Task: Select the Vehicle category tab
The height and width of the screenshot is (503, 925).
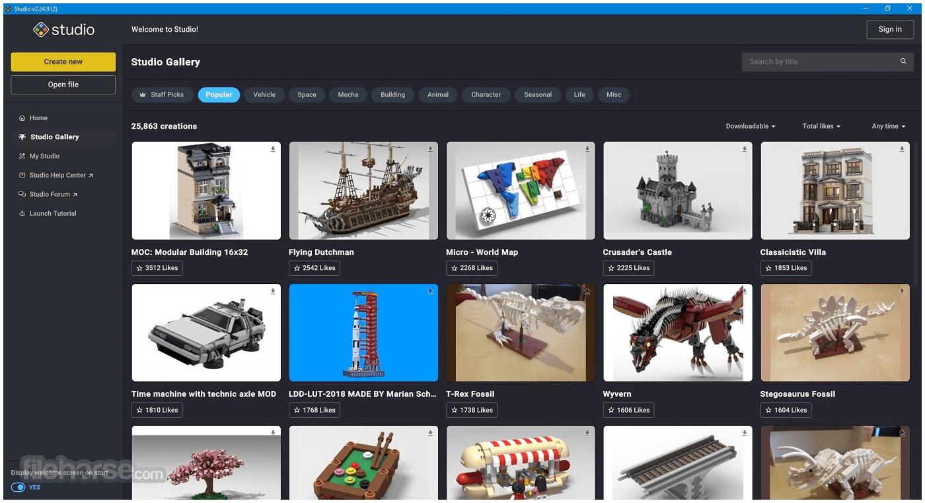Action: 264,94
